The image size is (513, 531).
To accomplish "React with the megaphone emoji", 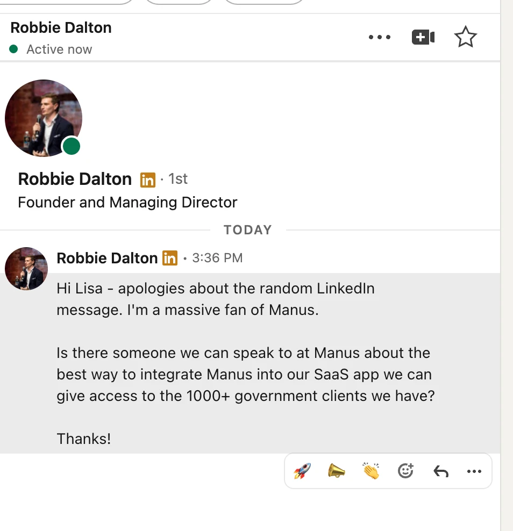I will coord(337,471).
